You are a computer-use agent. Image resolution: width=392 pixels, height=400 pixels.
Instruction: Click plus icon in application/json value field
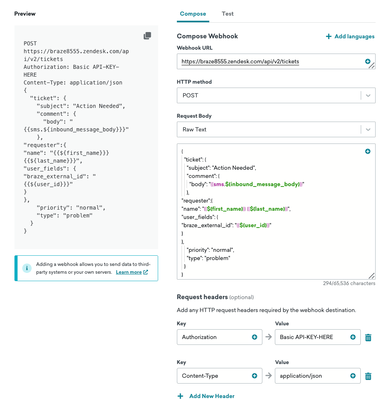[x=353, y=376]
